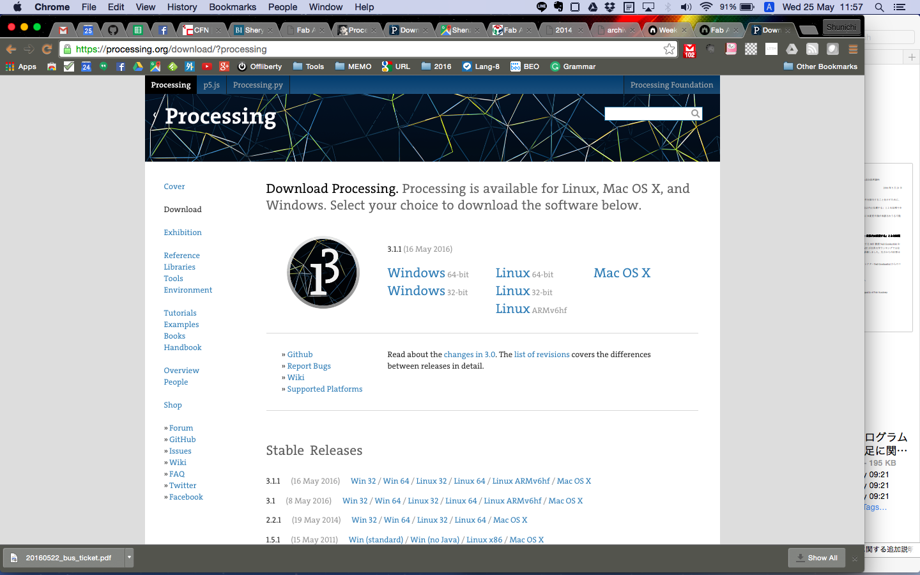Screen dimensions: 920x575
Task: Open the Supported Platforms link
Action: click(325, 389)
